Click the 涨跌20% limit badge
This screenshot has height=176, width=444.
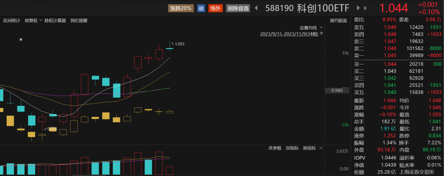[181, 8]
